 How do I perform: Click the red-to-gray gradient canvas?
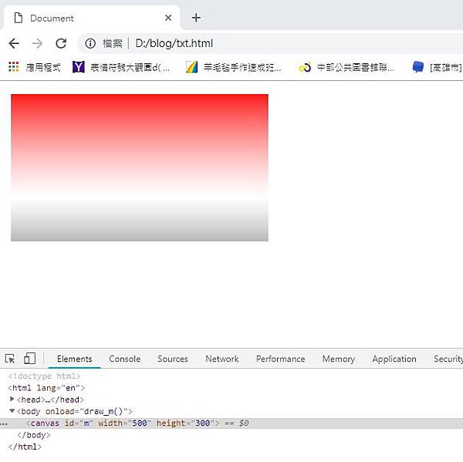pyautogui.click(x=140, y=167)
